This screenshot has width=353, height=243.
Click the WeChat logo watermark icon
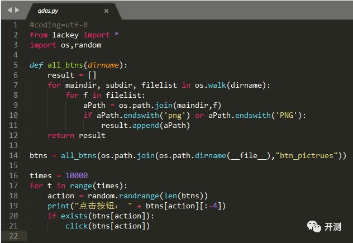314,226
